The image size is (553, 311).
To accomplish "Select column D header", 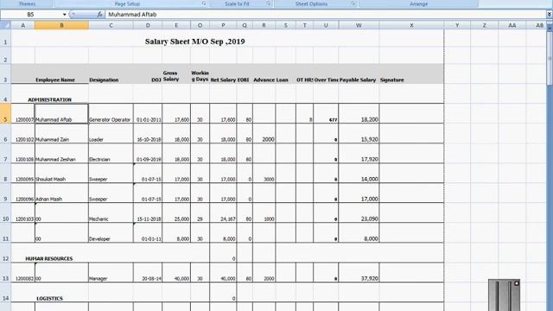I will coord(148,25).
